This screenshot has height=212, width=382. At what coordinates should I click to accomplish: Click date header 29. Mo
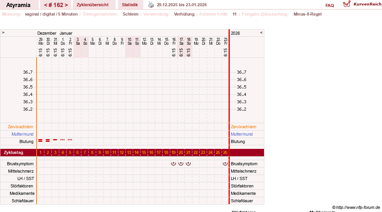click(x=40, y=41)
